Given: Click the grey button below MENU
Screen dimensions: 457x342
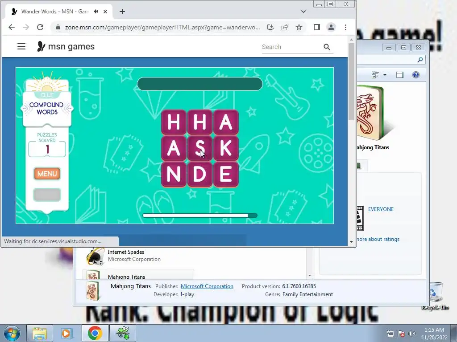Looking at the screenshot, I should tap(47, 195).
